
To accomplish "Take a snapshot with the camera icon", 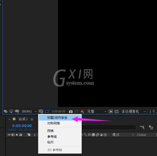I will (71, 111).
